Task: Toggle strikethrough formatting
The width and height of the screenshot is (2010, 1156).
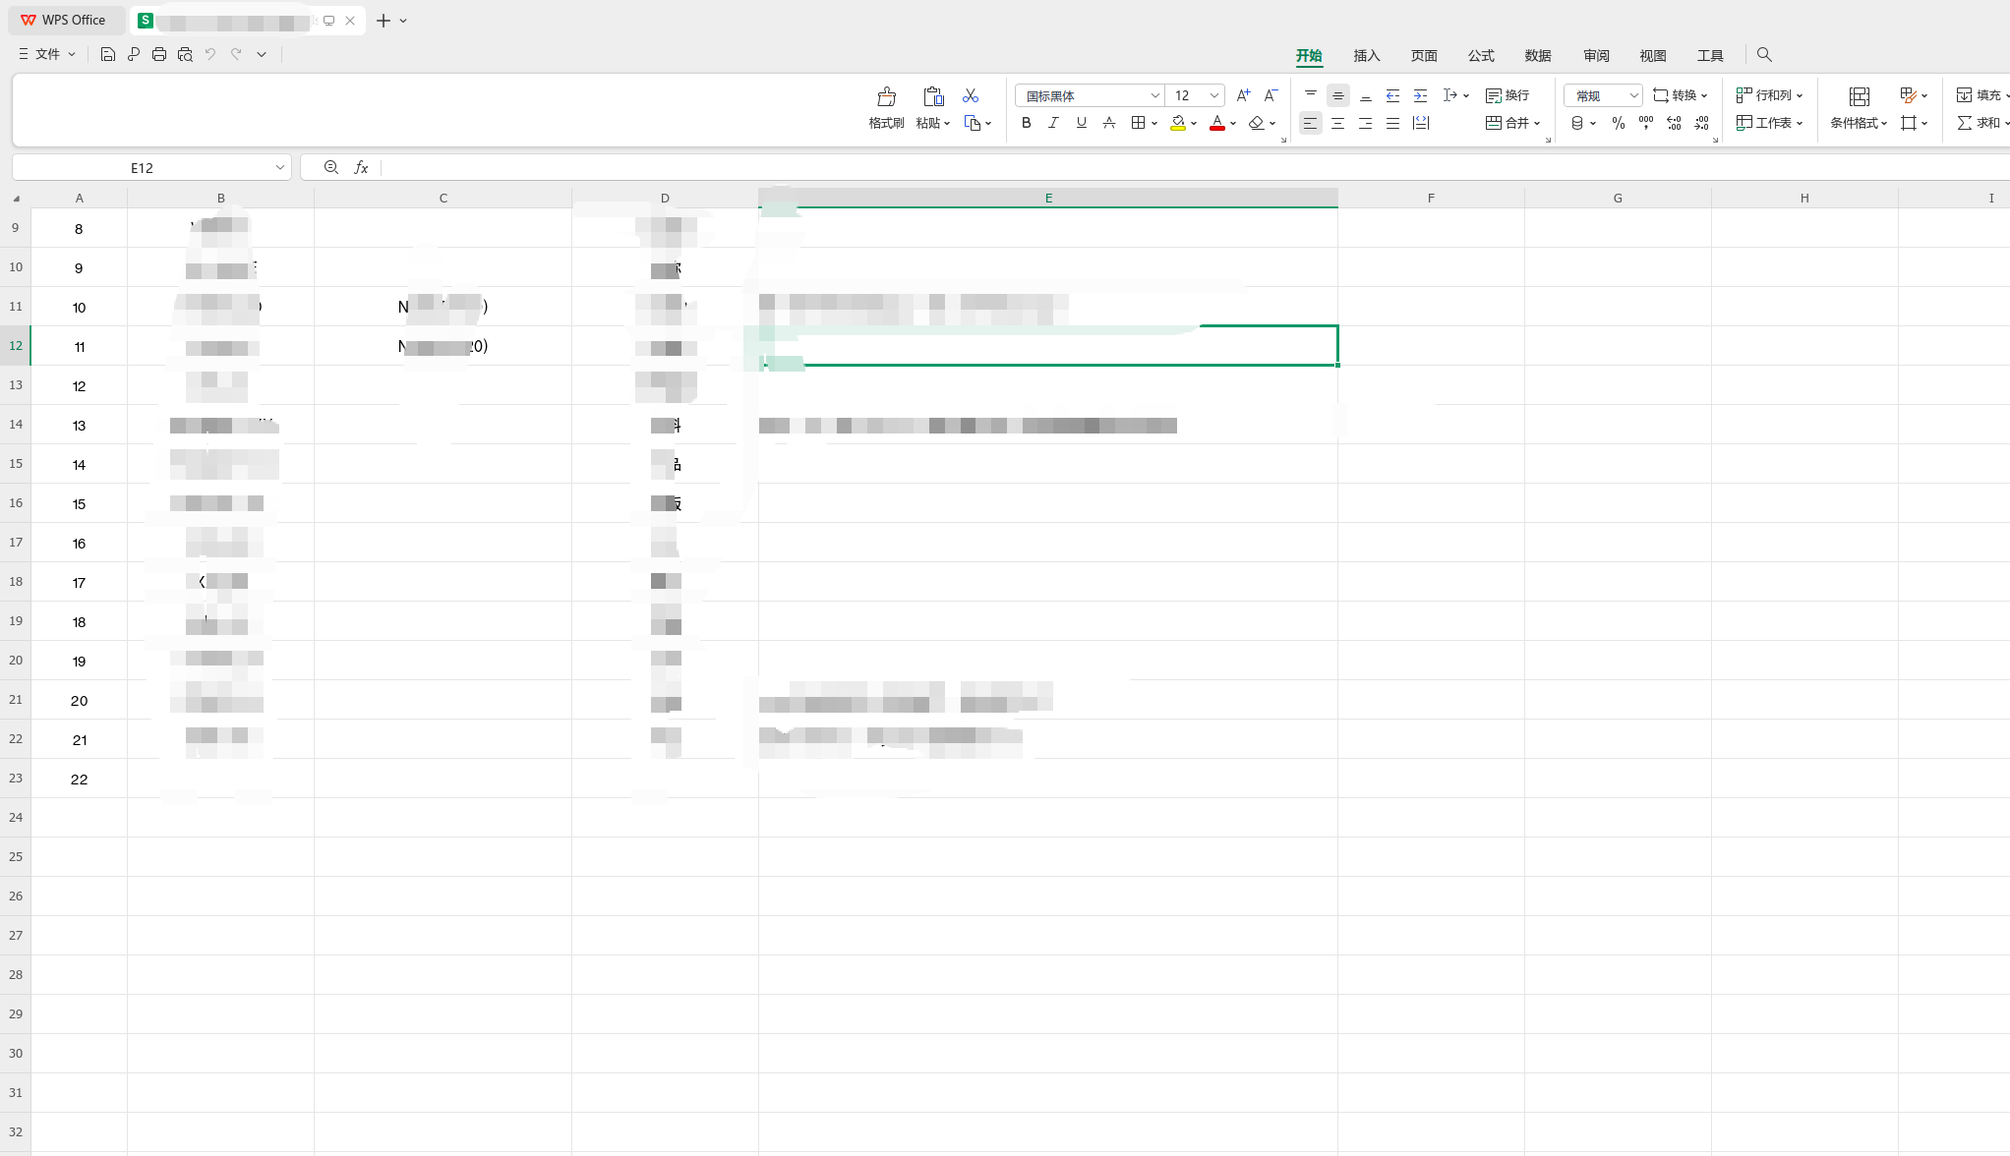Action: click(1108, 123)
